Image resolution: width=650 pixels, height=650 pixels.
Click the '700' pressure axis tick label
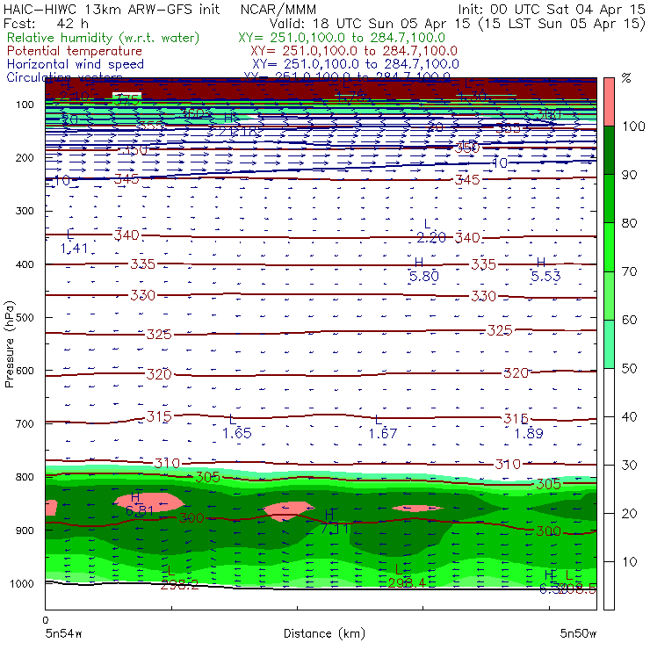(25, 423)
